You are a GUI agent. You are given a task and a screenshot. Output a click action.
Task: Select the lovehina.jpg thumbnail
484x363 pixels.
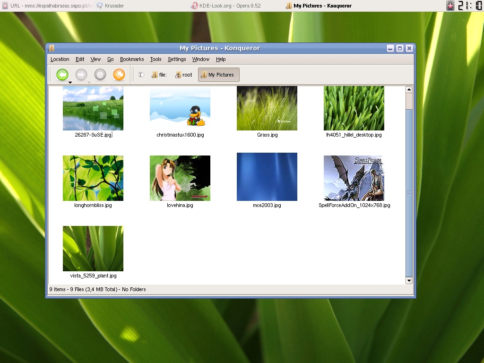(180, 178)
